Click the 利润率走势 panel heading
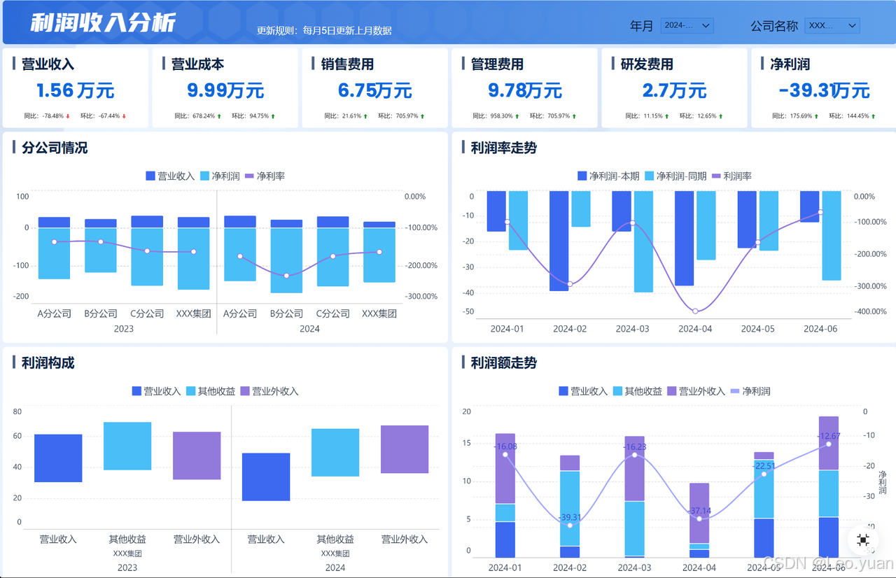 (x=504, y=148)
